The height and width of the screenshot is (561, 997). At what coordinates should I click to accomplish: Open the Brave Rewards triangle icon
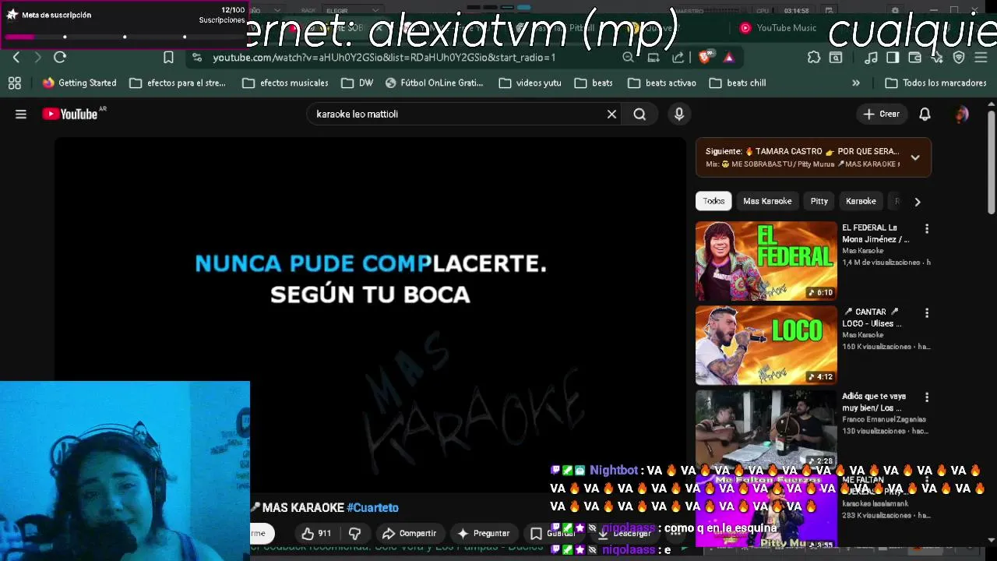(x=728, y=58)
